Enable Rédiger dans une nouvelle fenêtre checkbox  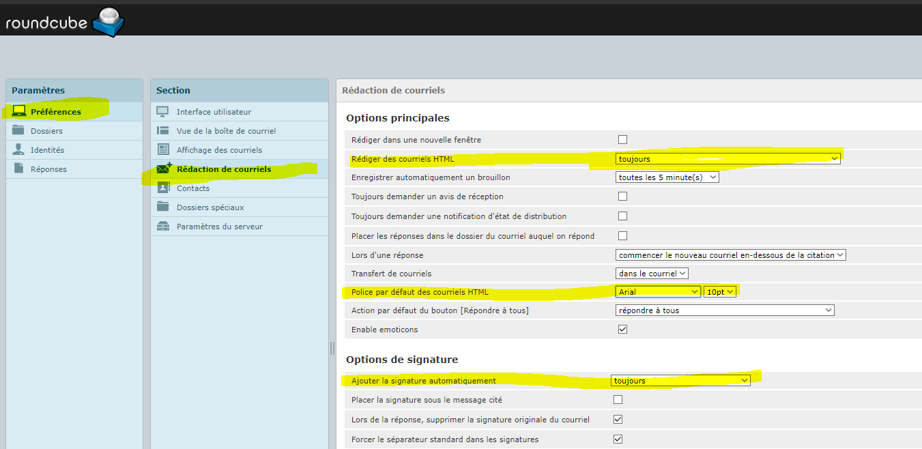click(x=622, y=140)
